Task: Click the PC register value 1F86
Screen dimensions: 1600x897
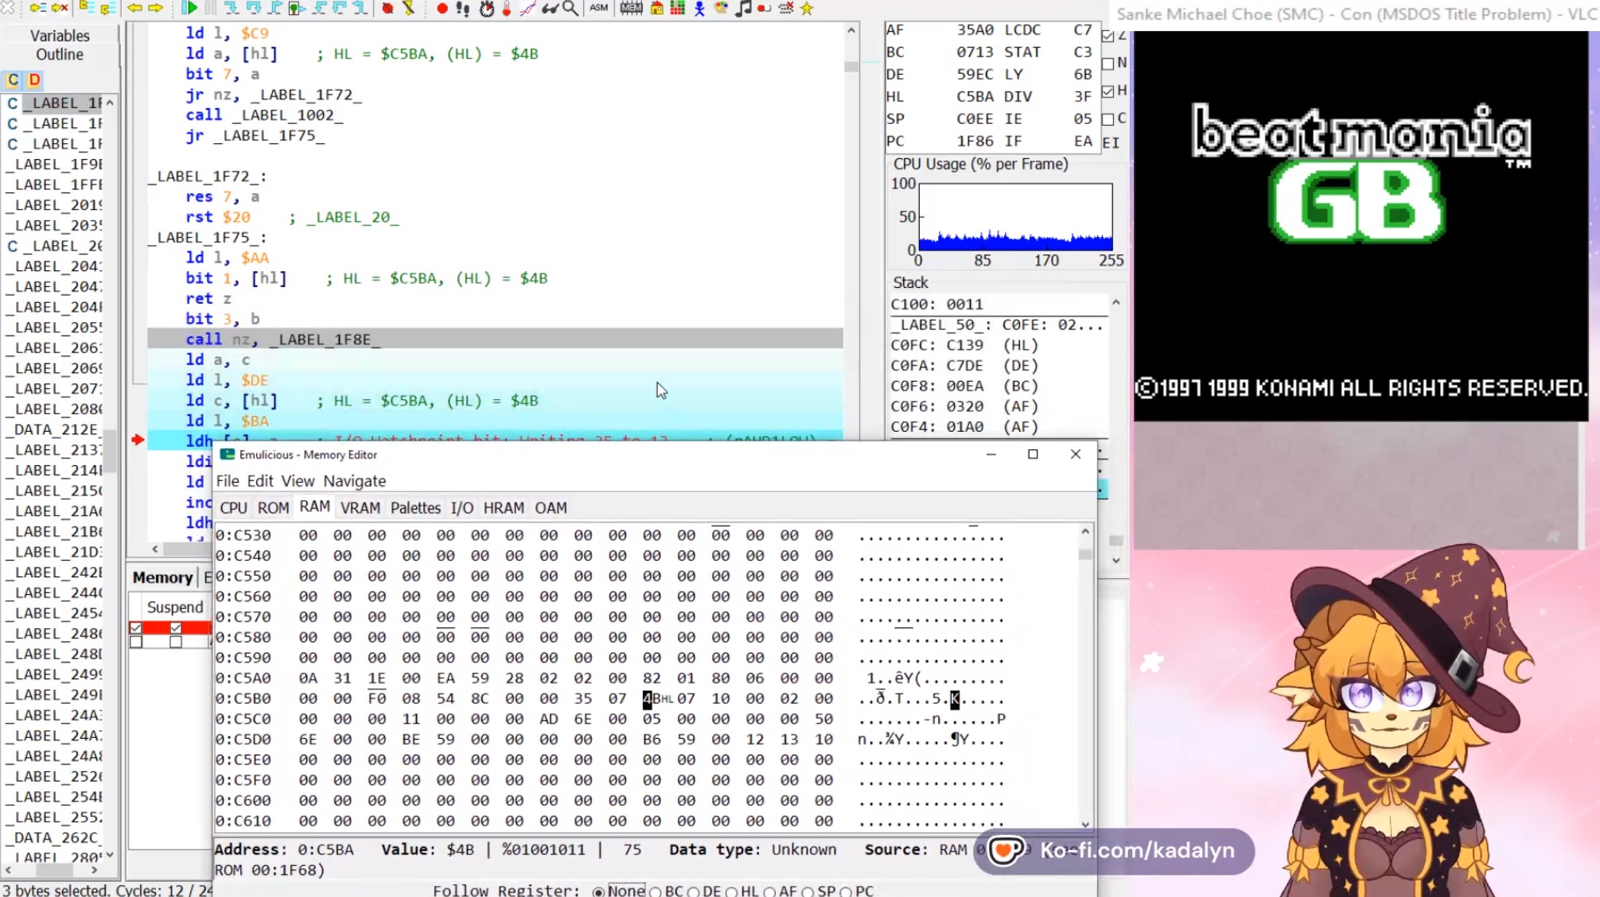Action: click(975, 141)
